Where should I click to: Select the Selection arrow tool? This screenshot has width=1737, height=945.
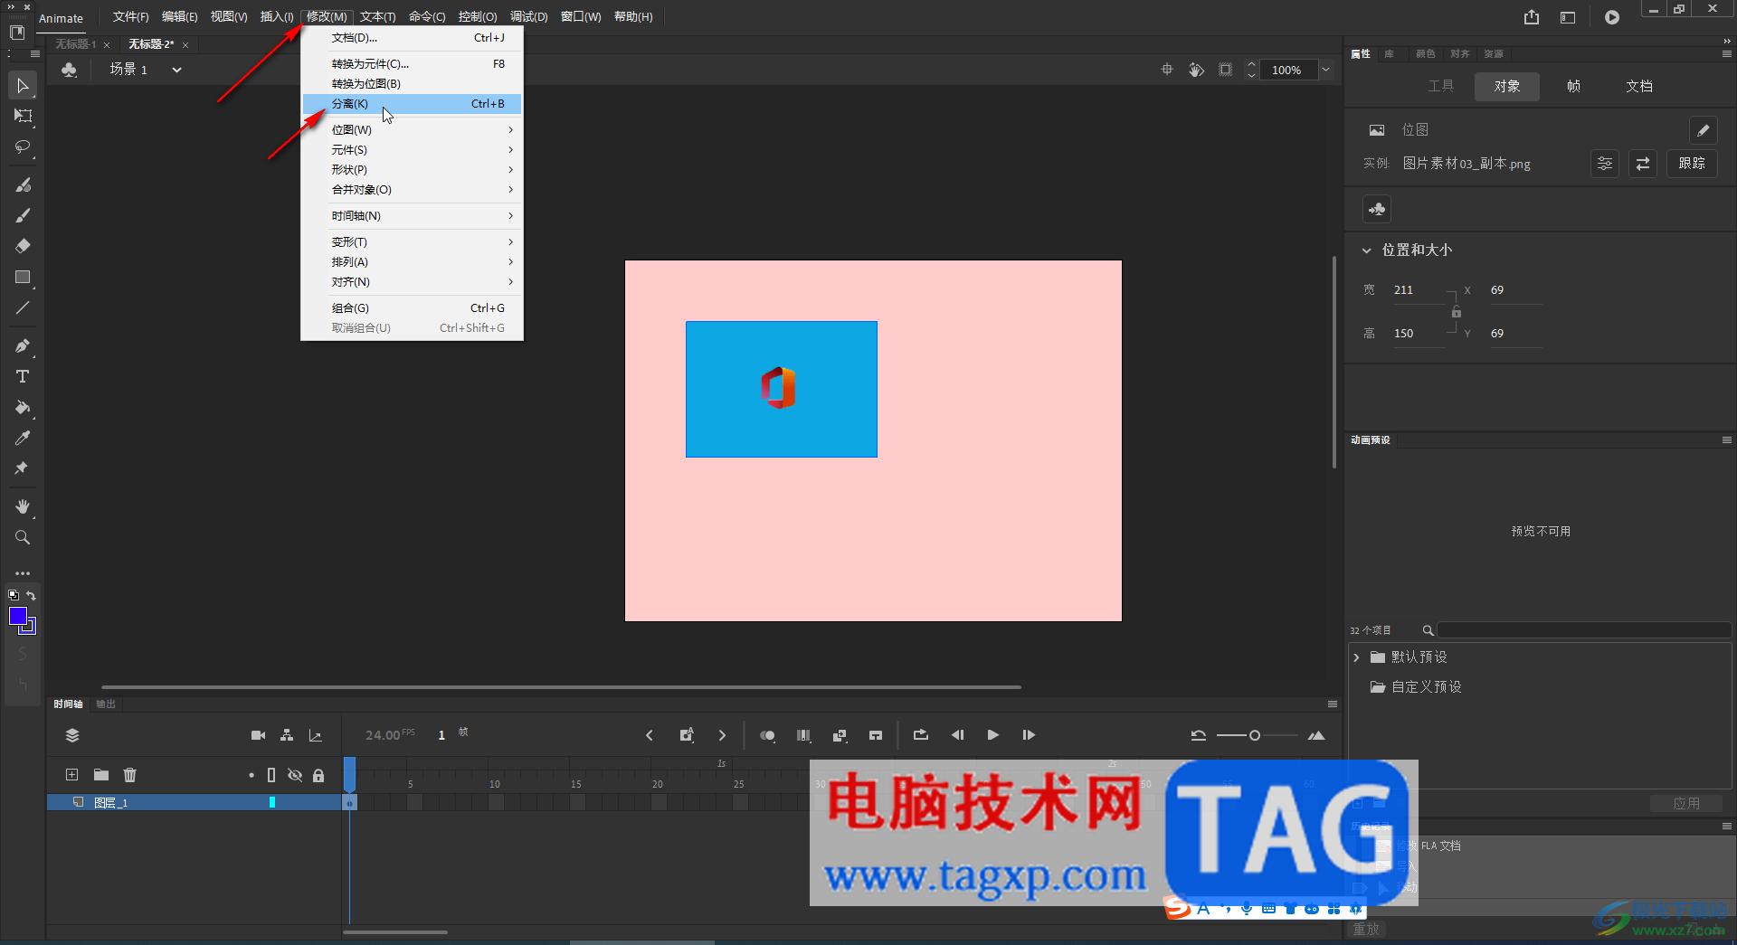23,86
